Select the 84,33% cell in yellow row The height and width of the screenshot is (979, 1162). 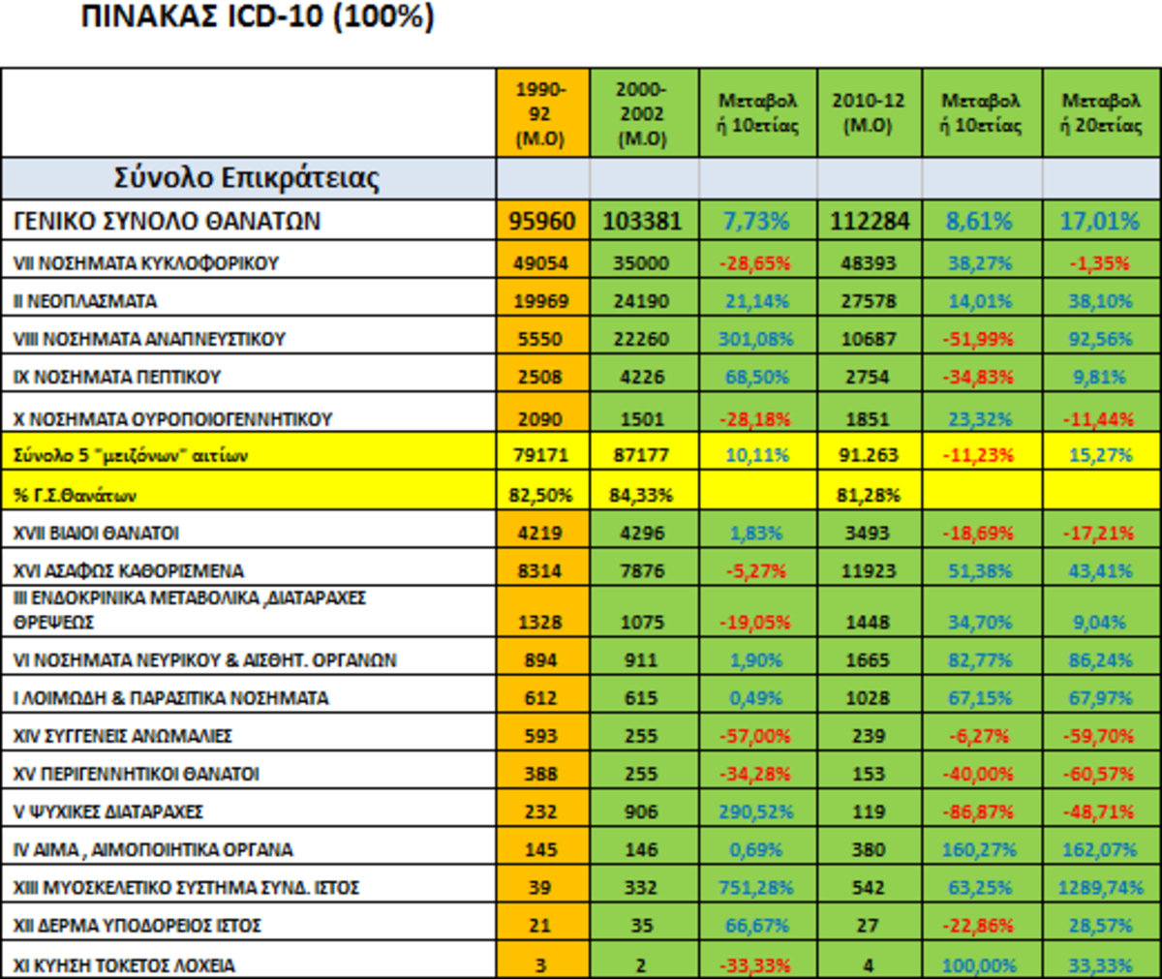coord(642,495)
